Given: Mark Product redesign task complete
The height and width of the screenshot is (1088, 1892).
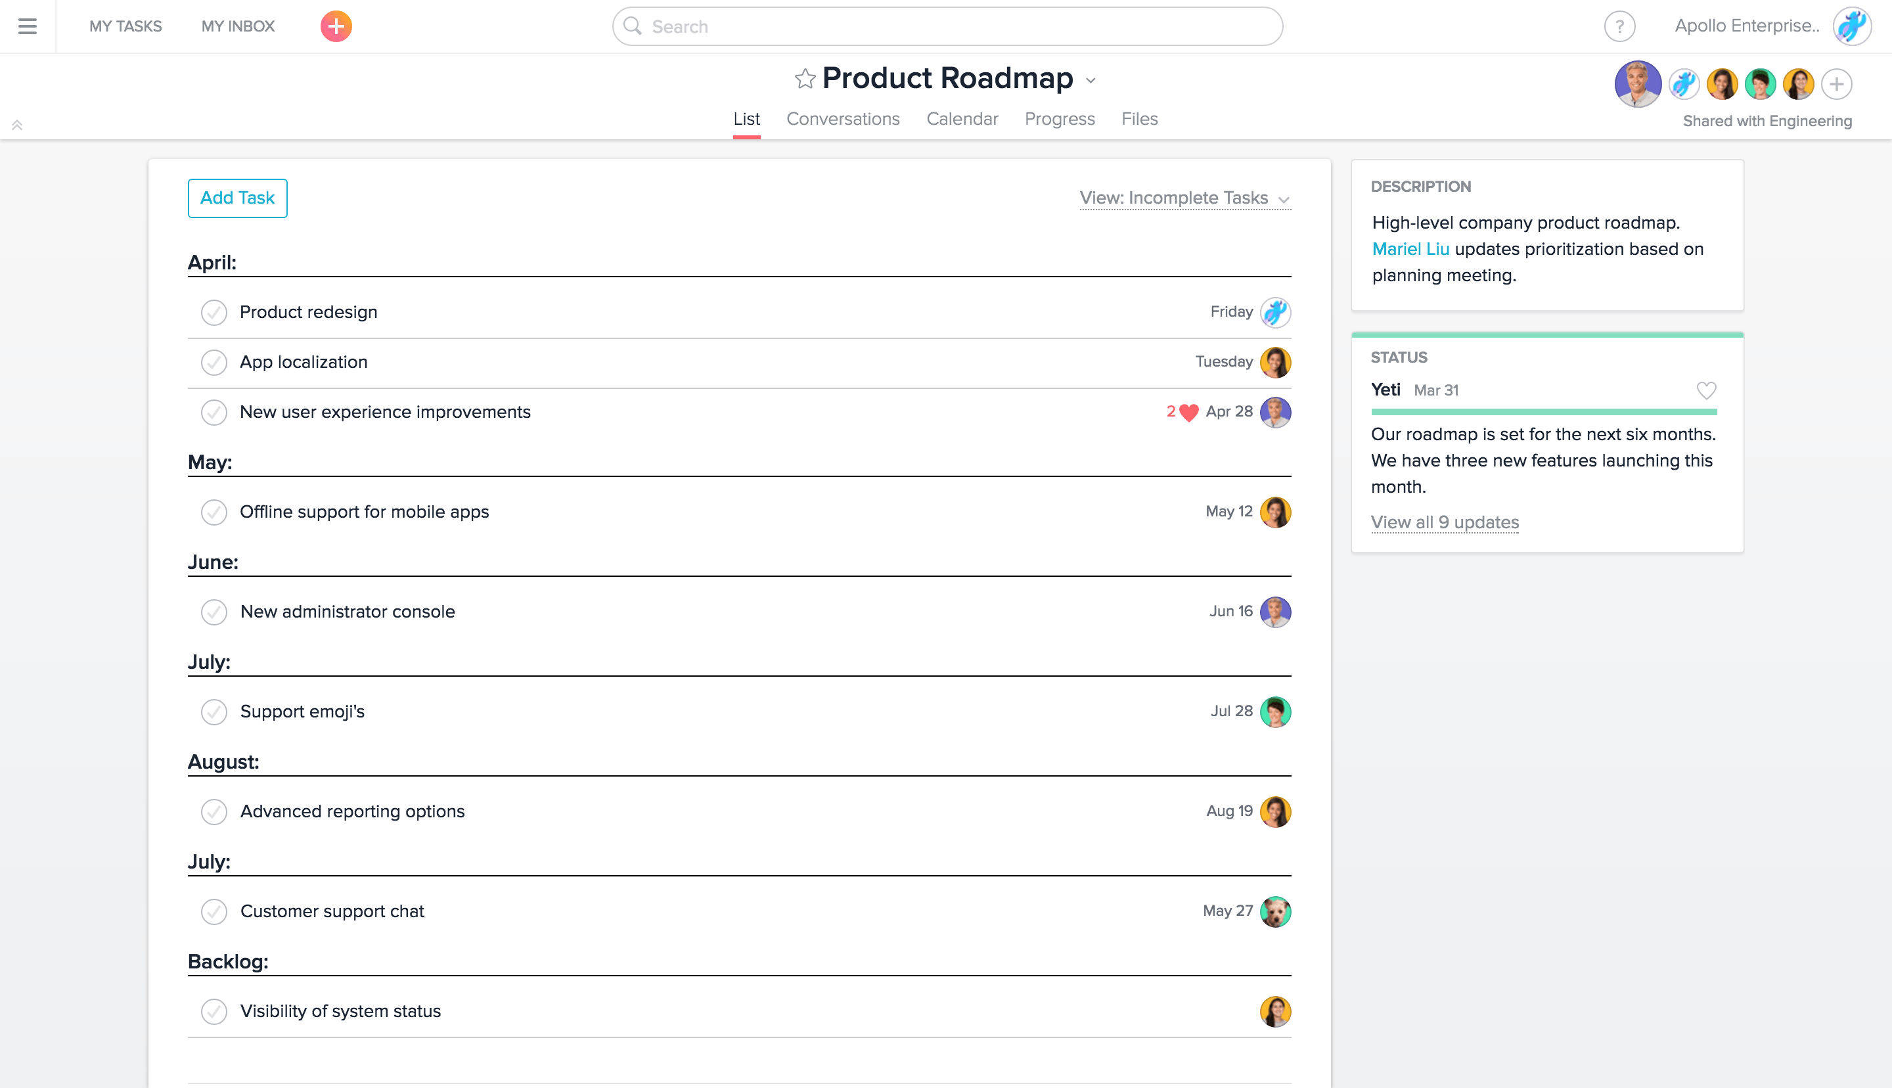Looking at the screenshot, I should (x=214, y=312).
